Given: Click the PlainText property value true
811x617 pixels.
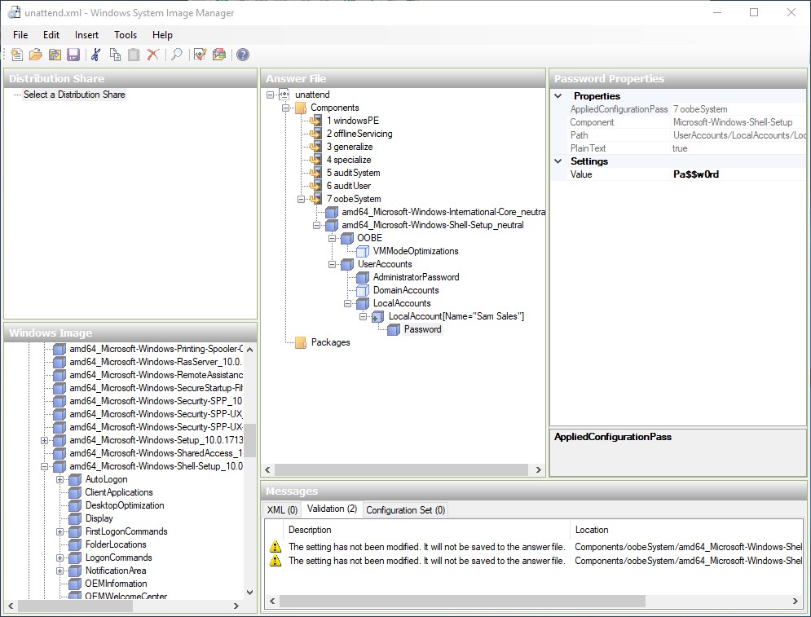Looking at the screenshot, I should coord(738,148).
